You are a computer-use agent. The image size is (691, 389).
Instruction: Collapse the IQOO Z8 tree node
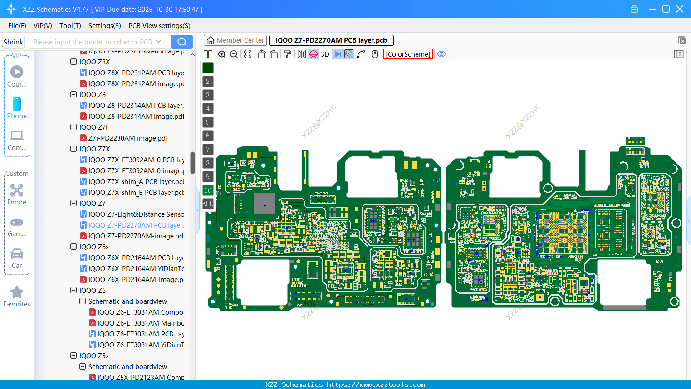pyautogui.click(x=73, y=94)
